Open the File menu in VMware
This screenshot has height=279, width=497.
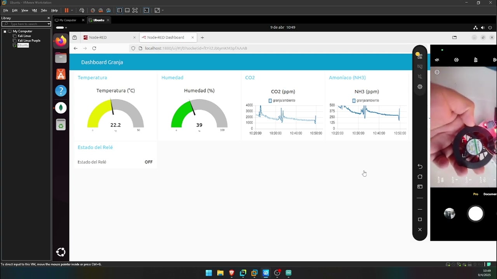pyautogui.click(x=5, y=10)
